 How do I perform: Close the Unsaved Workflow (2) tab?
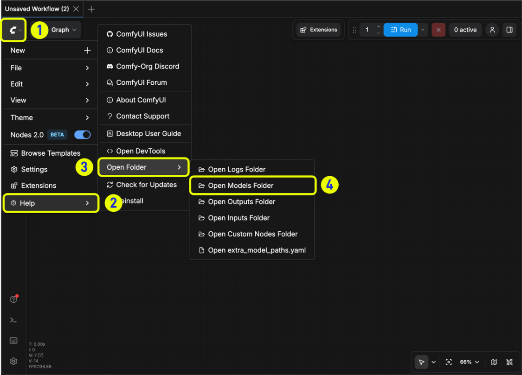pos(76,9)
